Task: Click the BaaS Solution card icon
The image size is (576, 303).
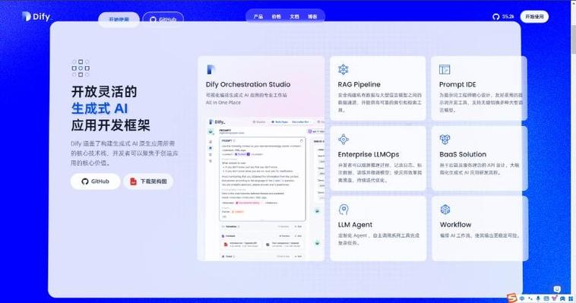Action: coord(445,139)
